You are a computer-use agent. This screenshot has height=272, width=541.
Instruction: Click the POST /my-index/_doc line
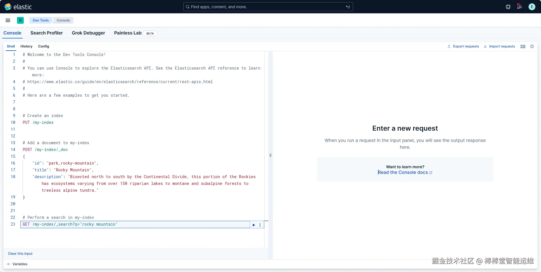[x=45, y=150]
